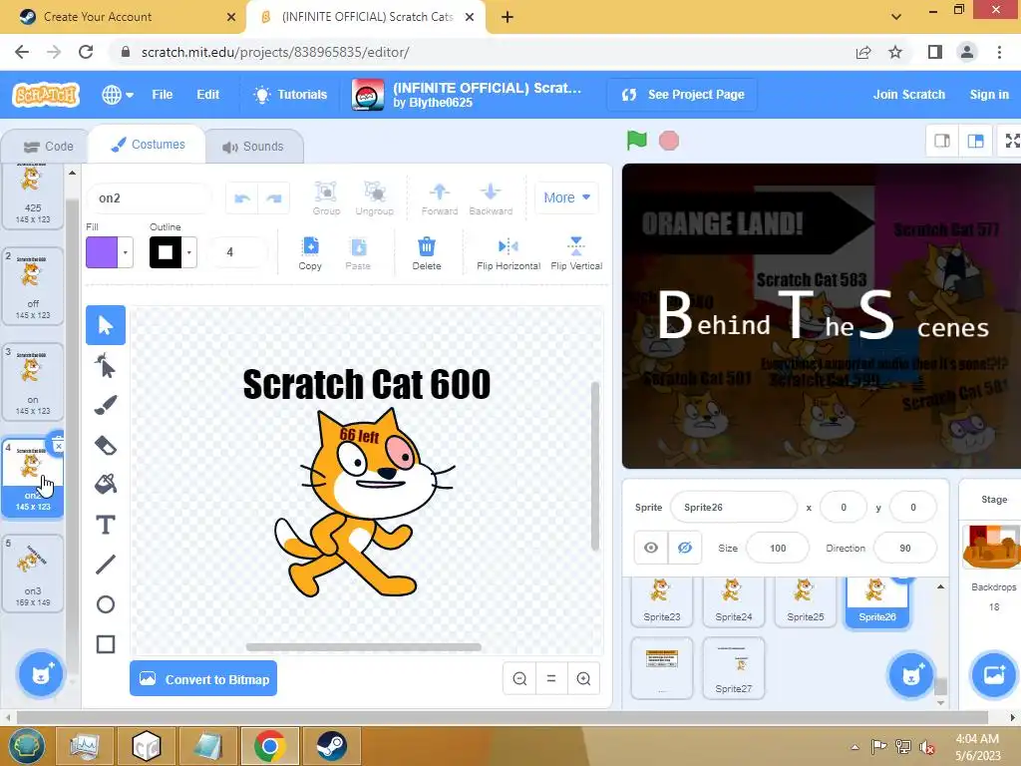
Task: Click the costume name field on2
Action: point(150,198)
